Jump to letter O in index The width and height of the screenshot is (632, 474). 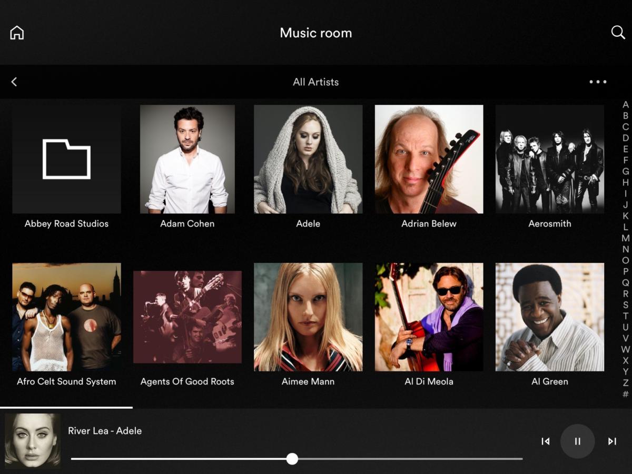(x=626, y=260)
